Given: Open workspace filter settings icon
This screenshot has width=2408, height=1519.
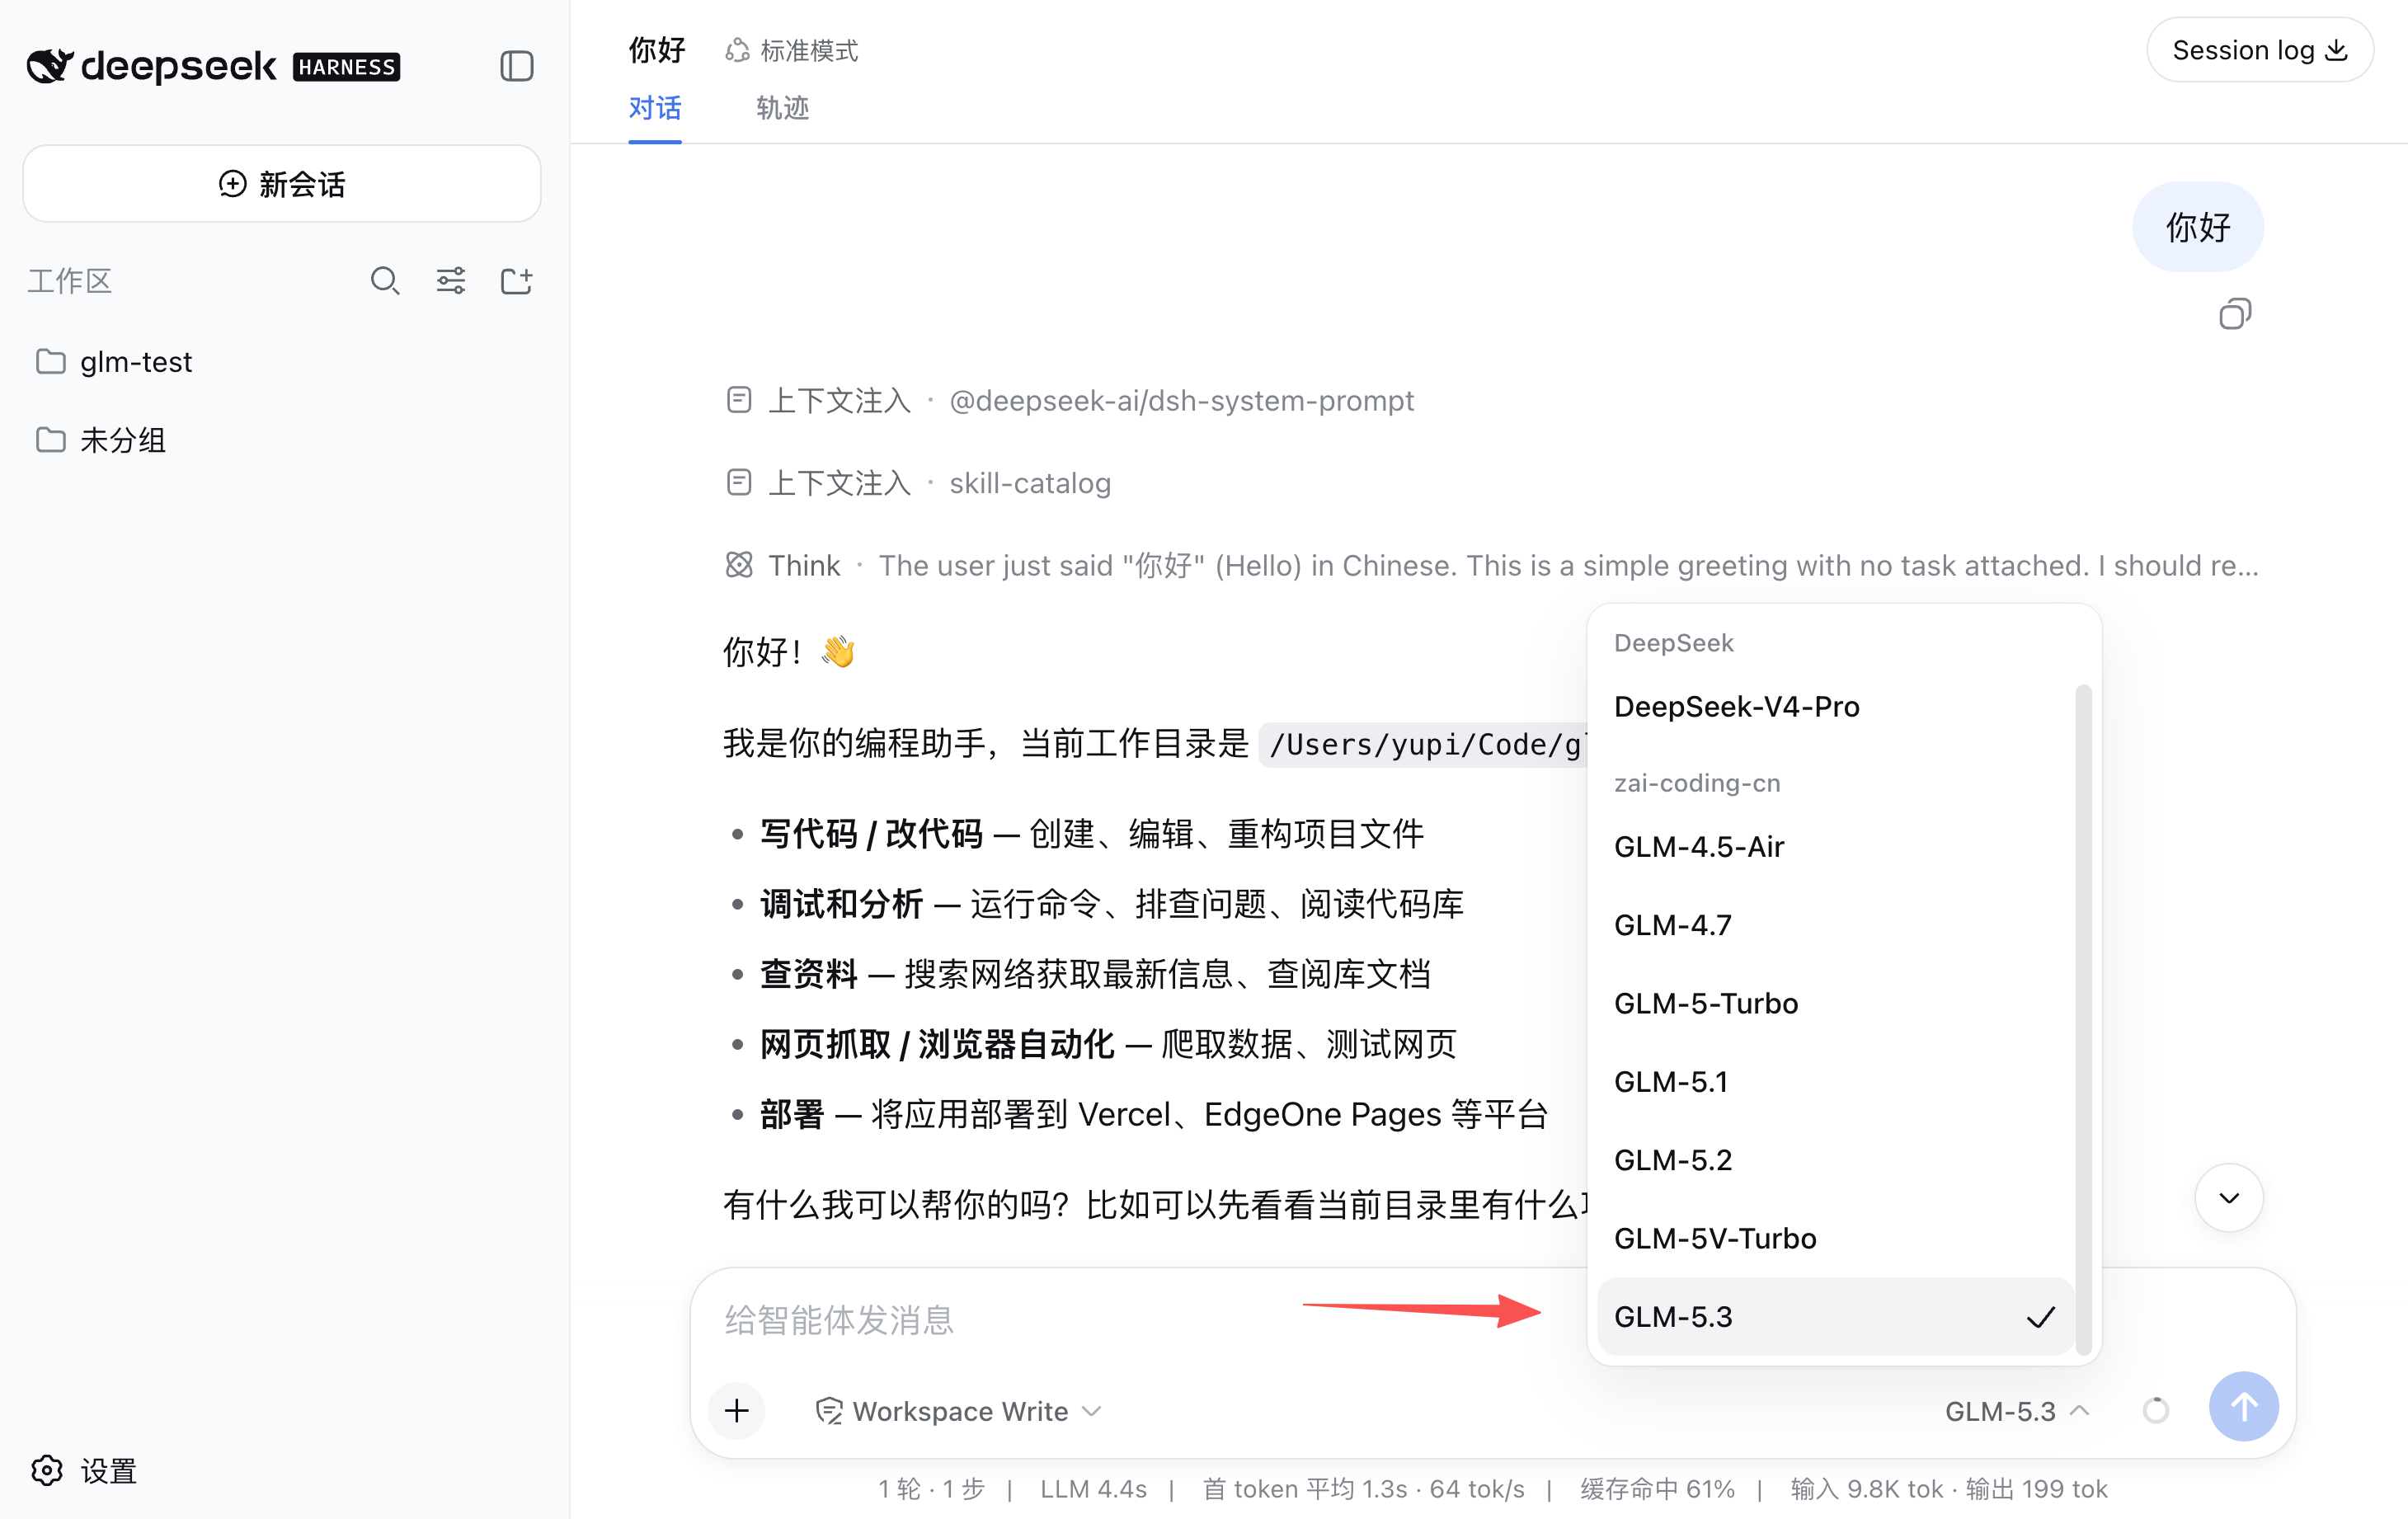Looking at the screenshot, I should pyautogui.click(x=451, y=281).
